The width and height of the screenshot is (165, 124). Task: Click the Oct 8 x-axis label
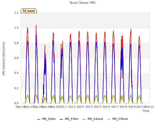pos(123,107)
